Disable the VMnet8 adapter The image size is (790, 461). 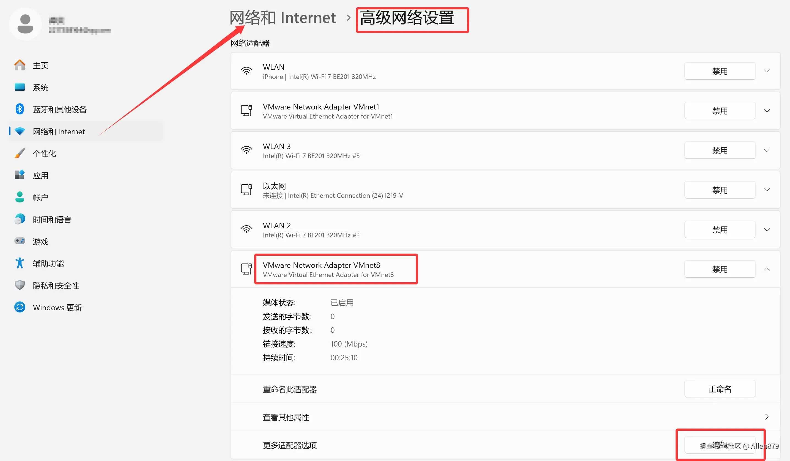tap(720, 269)
